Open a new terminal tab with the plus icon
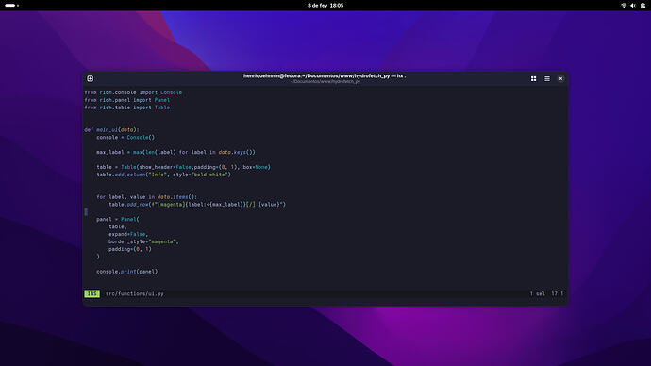Screen dimensions: 651x366 point(90,78)
